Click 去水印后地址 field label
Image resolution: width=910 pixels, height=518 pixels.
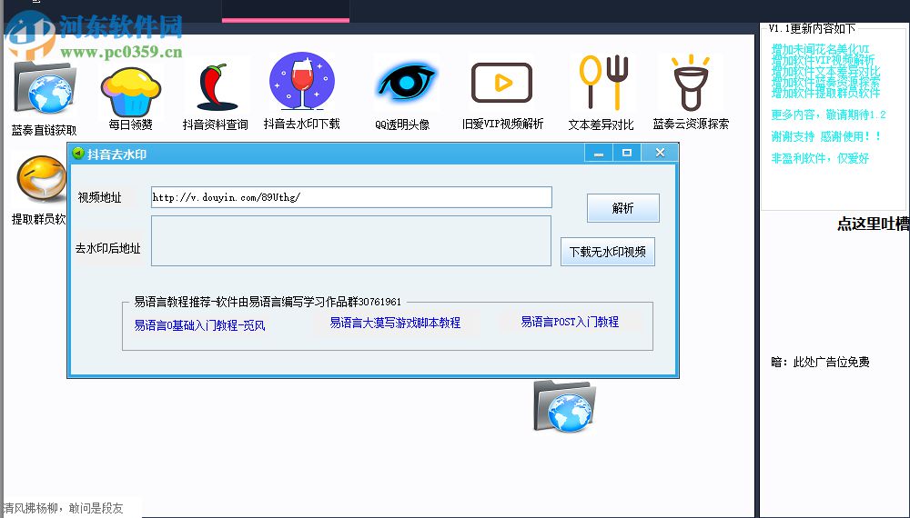tap(108, 249)
